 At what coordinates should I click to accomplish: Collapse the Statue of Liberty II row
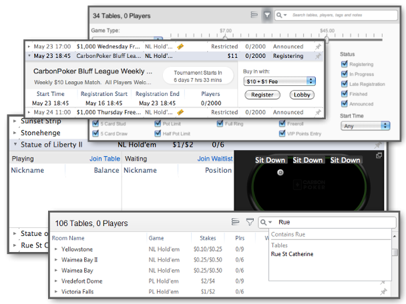(15, 144)
